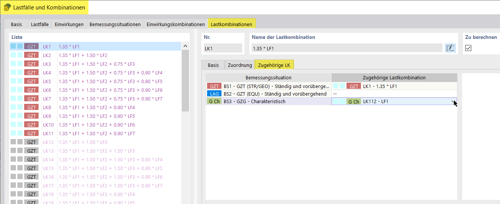Select row BS2 - GZT (EQU)
Viewport: 500px width, 204px height.
tap(268, 94)
